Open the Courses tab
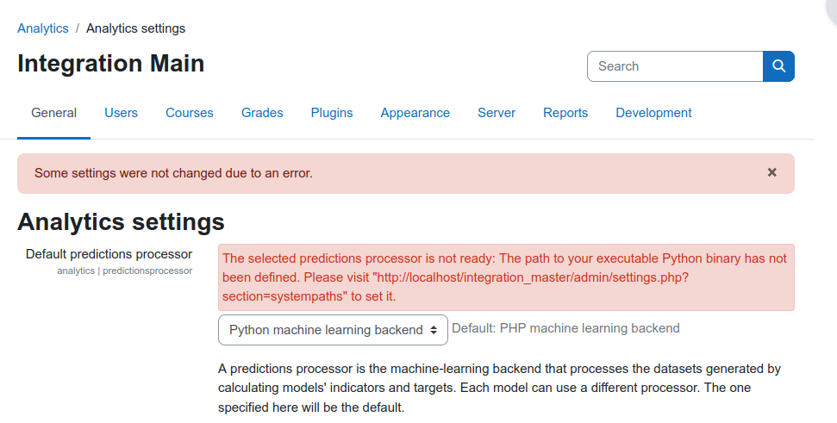Viewport: 837px width, 423px height. 190,113
